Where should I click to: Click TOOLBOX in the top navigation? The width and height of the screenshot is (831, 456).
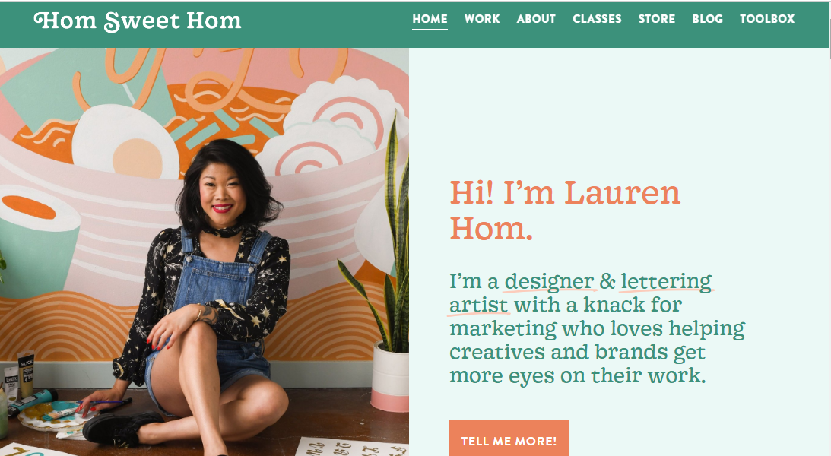767,19
